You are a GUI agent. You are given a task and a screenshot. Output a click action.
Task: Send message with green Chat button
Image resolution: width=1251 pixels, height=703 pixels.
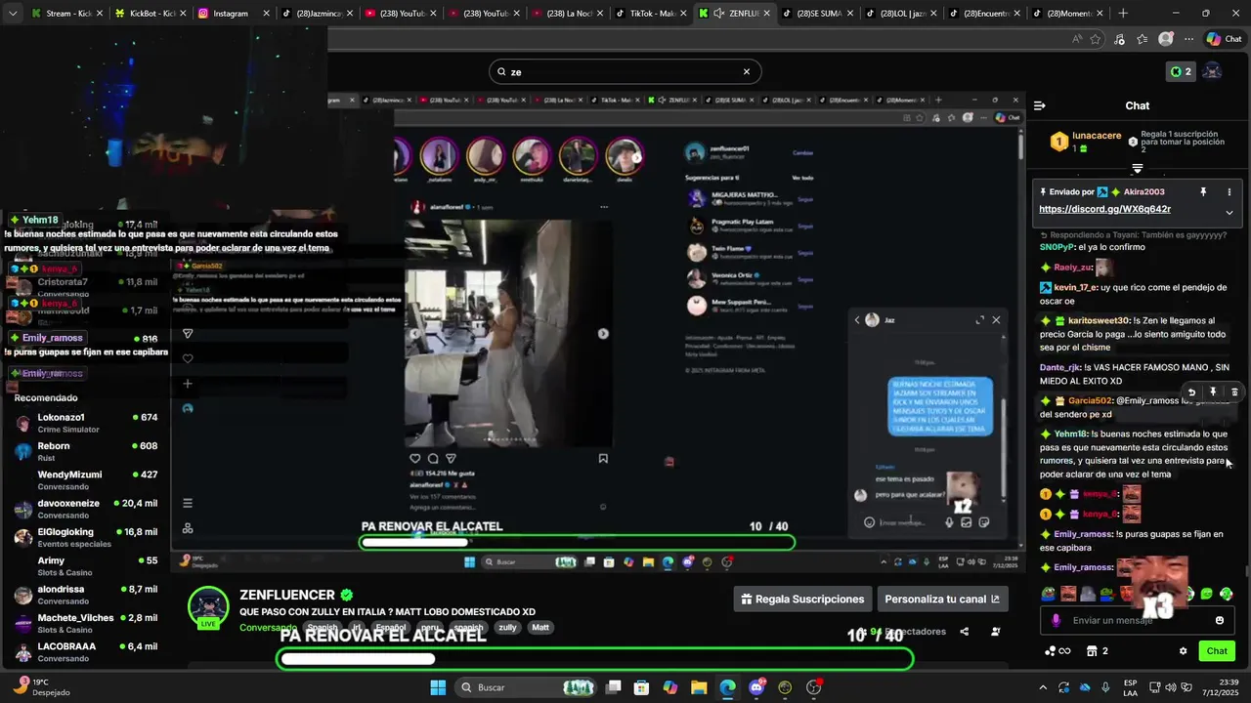(x=1217, y=651)
